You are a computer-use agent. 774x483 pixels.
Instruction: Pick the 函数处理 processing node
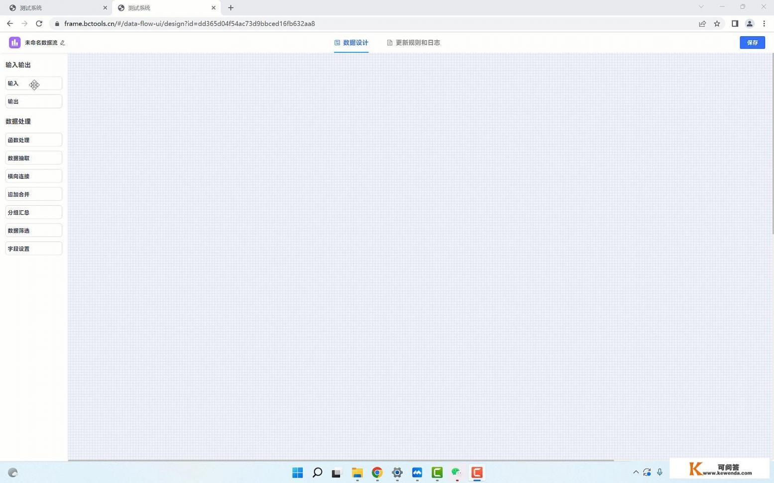(x=34, y=140)
